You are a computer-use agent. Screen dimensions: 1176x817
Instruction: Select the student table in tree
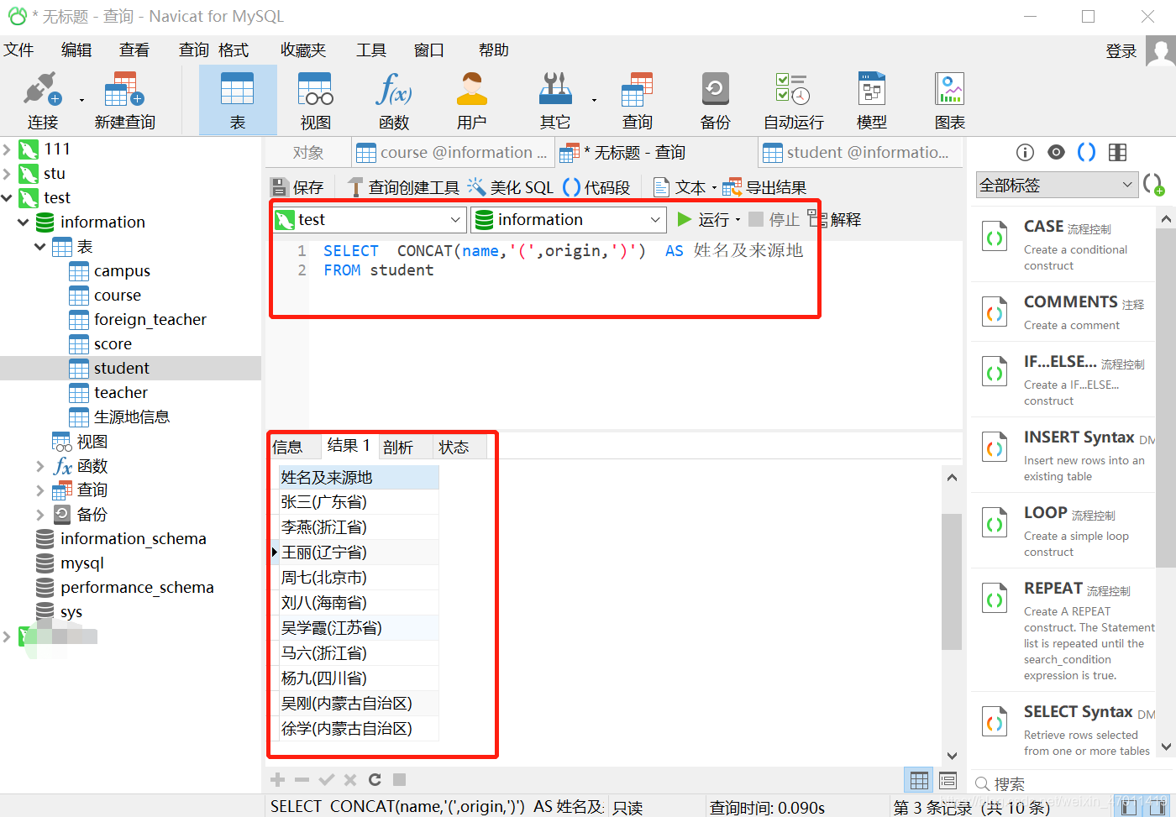pos(122,369)
